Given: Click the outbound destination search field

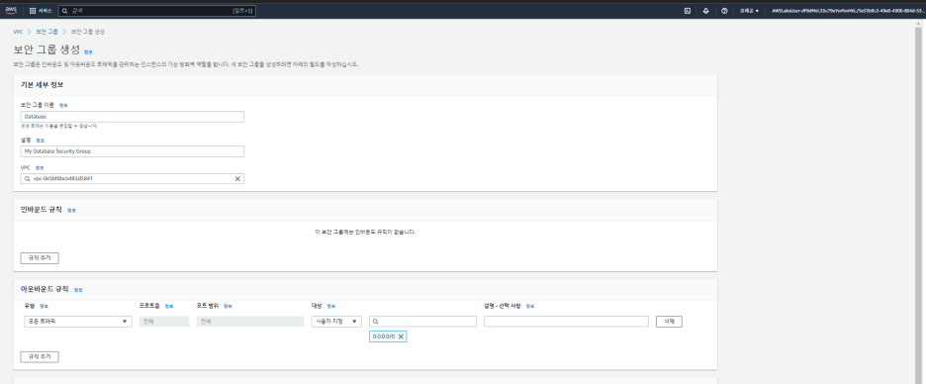Looking at the screenshot, I should [422, 322].
